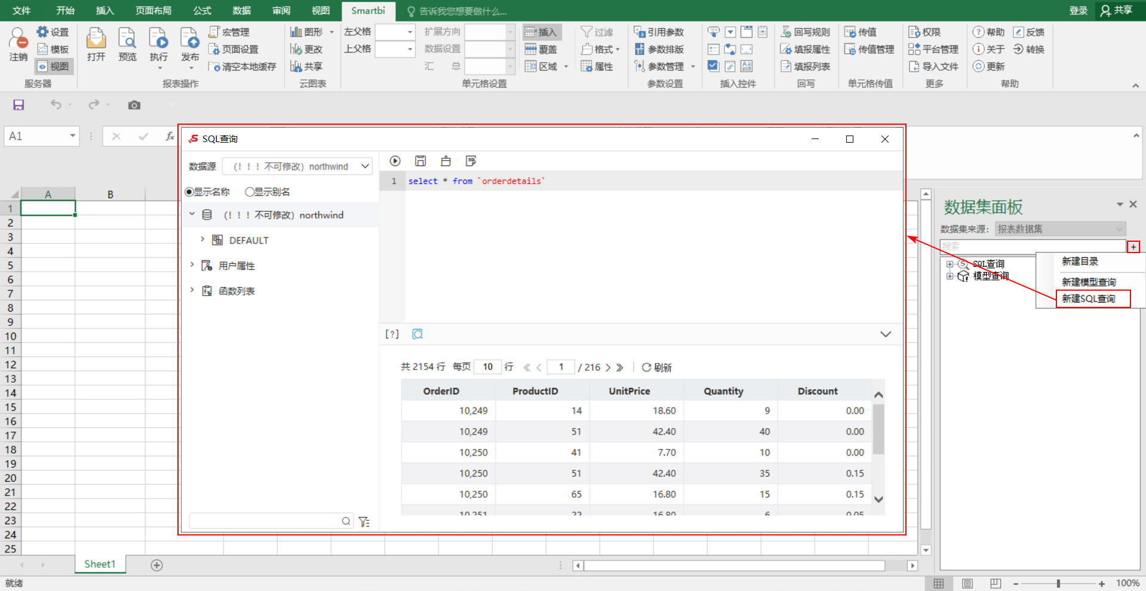Image resolution: width=1146 pixels, height=591 pixels.
Task: Select the 显示名称 radio button
Action: pos(189,192)
